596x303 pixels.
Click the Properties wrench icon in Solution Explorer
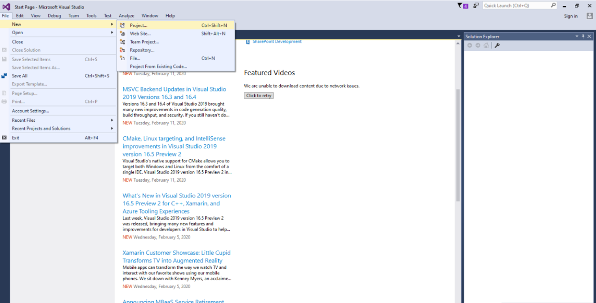497,45
